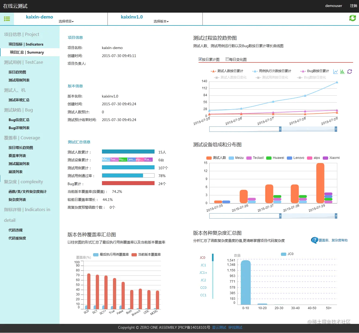The height and width of the screenshot is (333, 359).
Task: Check the 按日累计图 checkbox
Action: (200, 59)
